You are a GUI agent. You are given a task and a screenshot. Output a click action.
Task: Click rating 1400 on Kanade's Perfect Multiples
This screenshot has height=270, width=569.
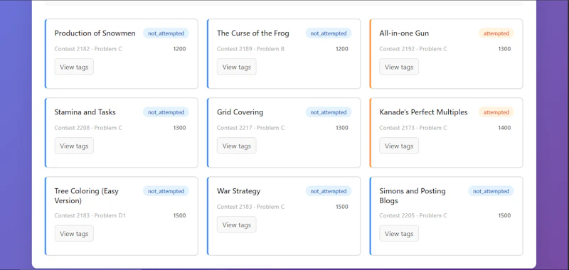[x=504, y=128]
